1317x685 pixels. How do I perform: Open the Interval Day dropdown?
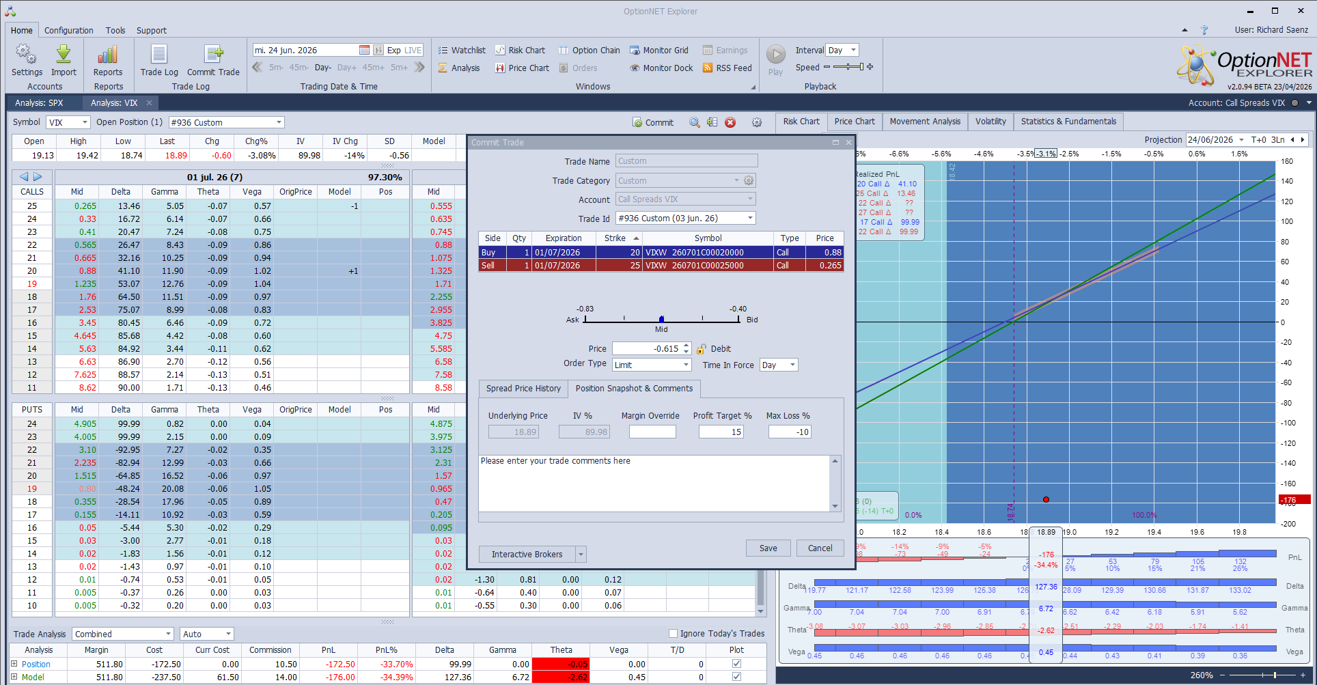click(x=853, y=50)
